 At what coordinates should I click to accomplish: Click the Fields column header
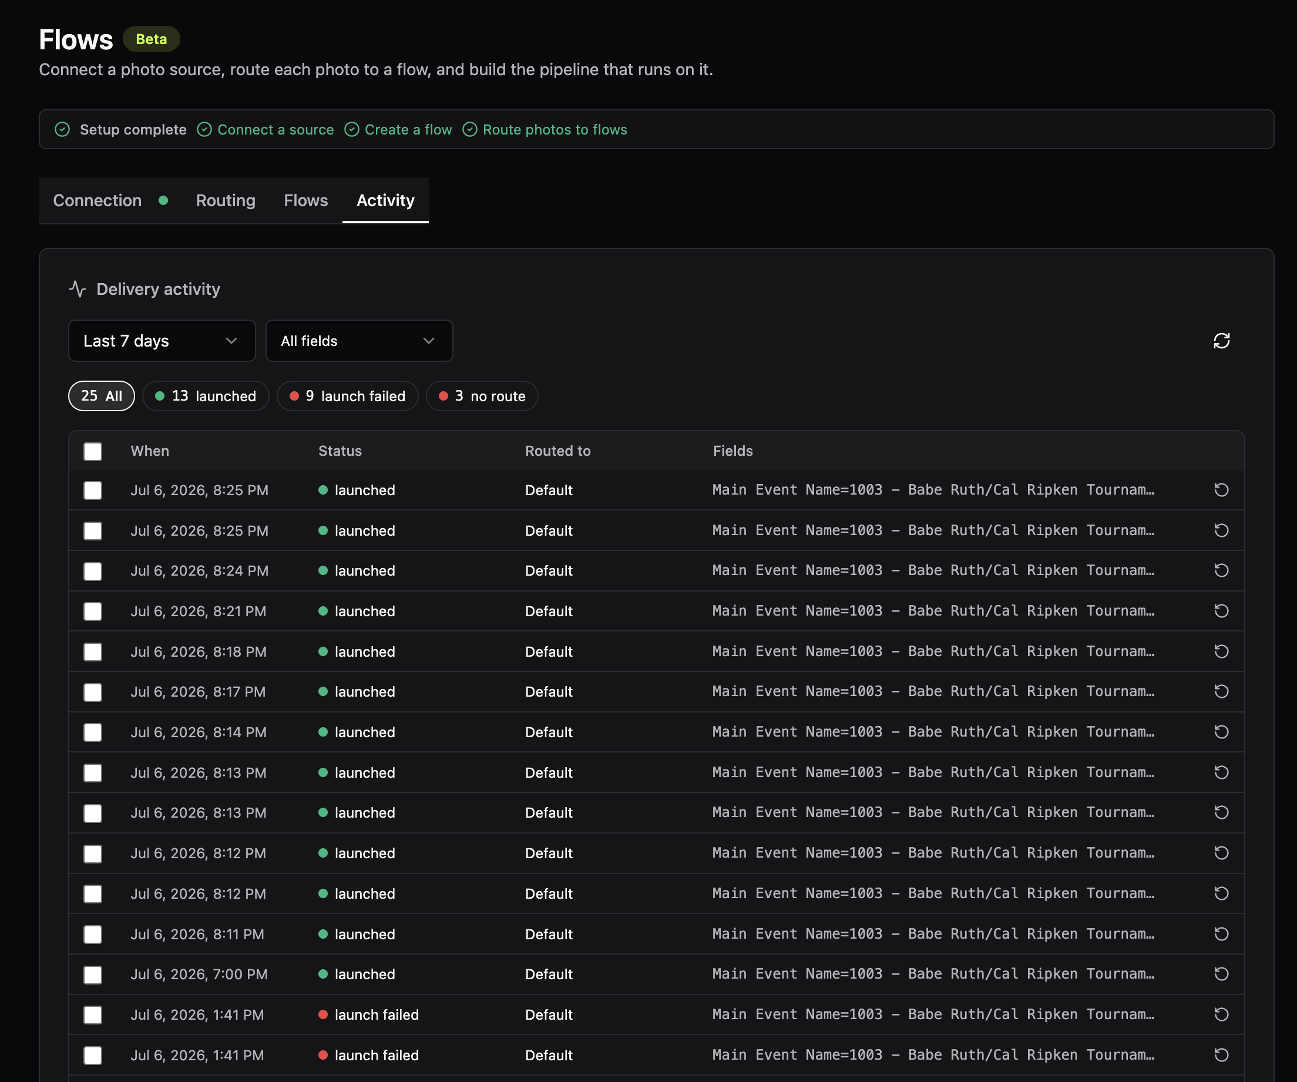coord(732,451)
